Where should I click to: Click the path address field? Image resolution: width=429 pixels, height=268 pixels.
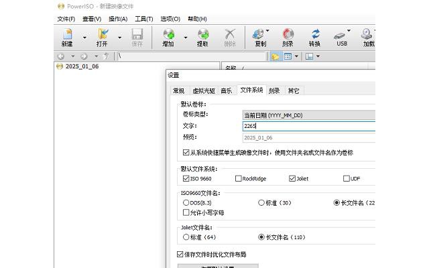(x=192, y=56)
